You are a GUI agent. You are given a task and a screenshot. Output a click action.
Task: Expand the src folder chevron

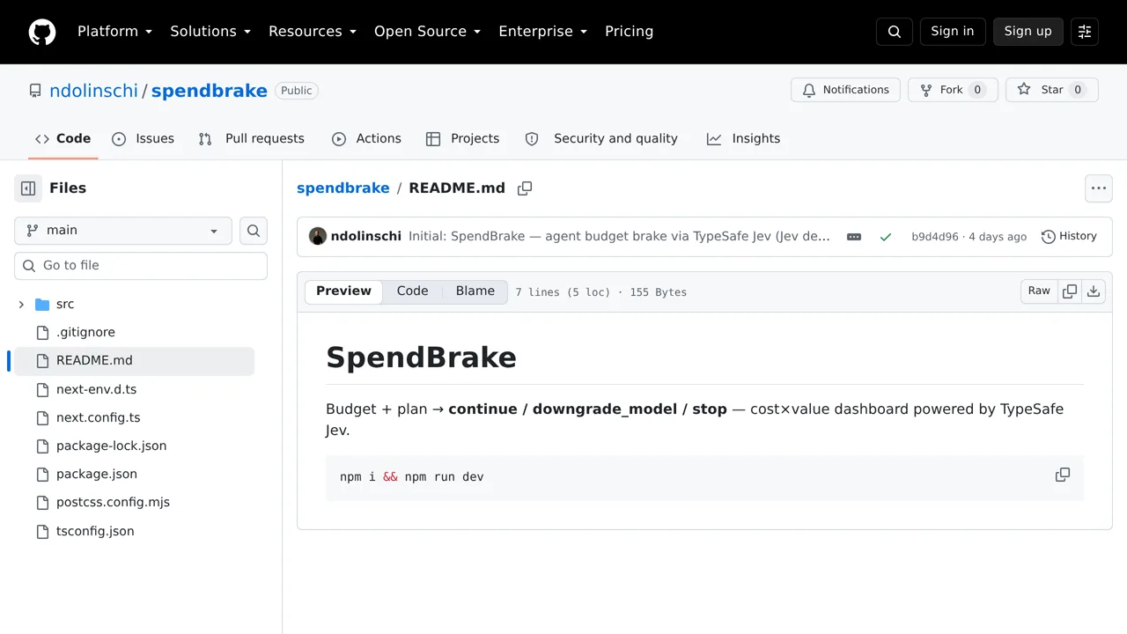coord(21,305)
